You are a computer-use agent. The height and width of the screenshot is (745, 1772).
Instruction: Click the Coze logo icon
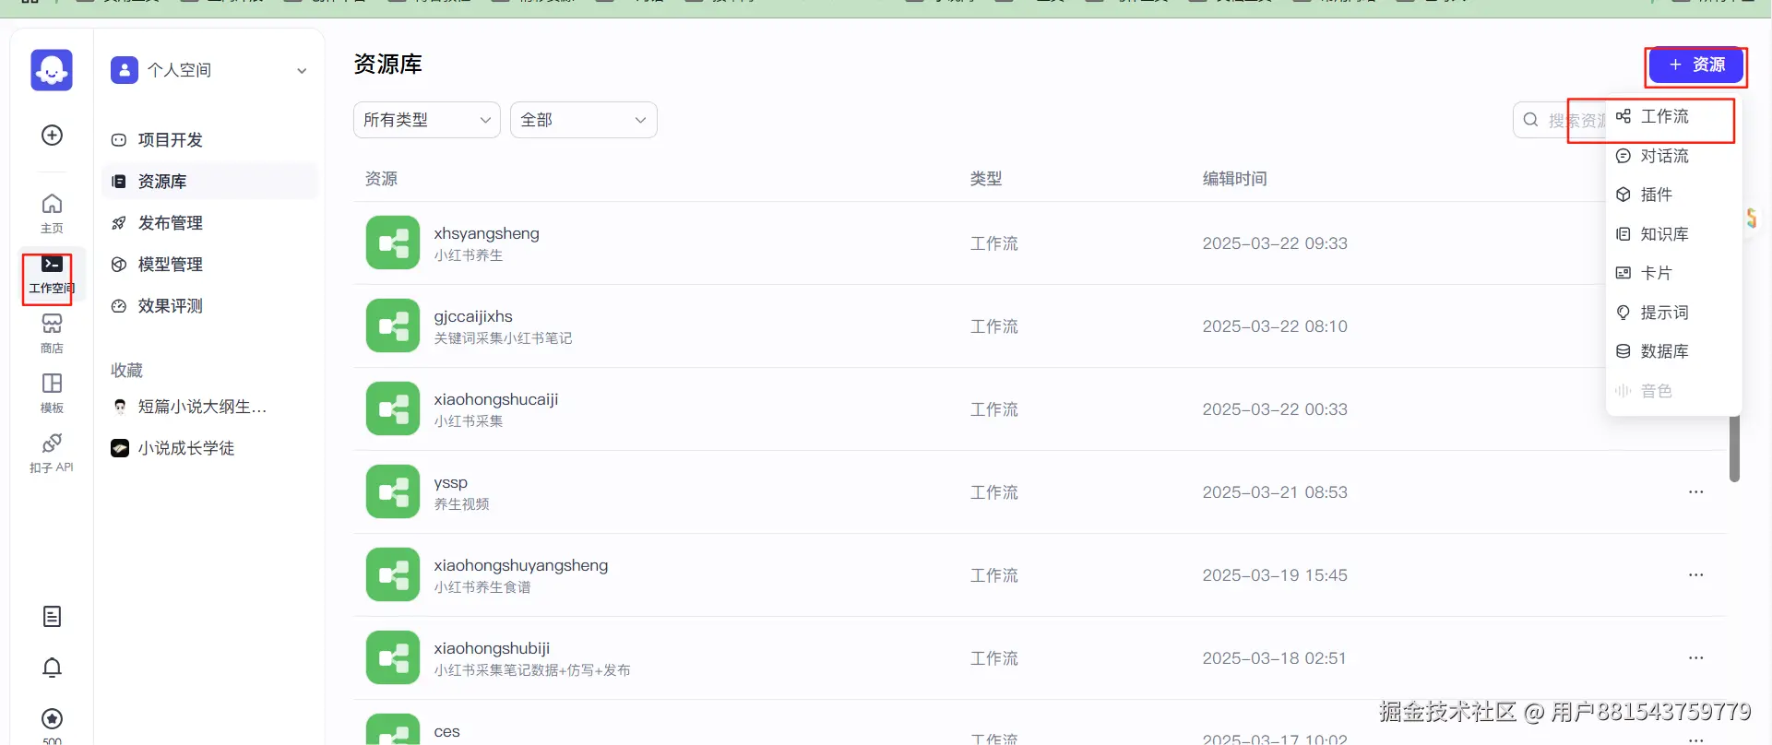tap(52, 70)
